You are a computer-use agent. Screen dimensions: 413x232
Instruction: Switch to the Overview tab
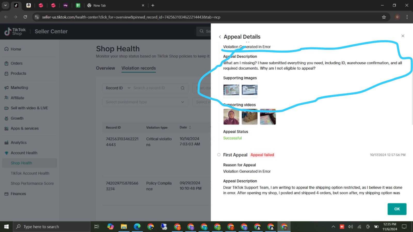(x=105, y=68)
